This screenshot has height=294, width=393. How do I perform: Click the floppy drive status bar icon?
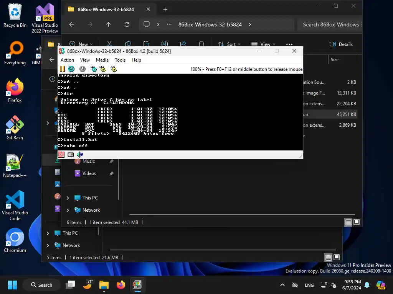coord(61,155)
